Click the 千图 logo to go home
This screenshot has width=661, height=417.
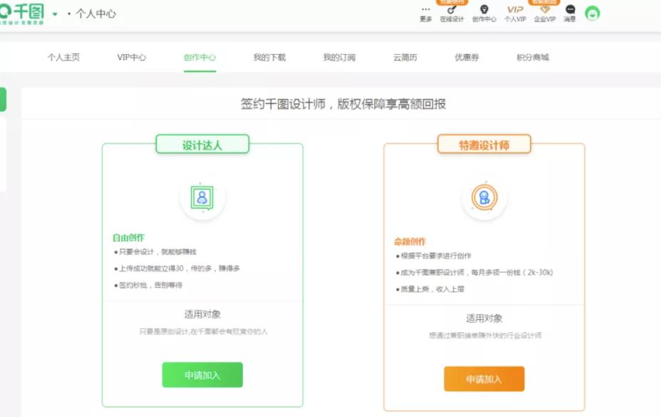pos(23,12)
